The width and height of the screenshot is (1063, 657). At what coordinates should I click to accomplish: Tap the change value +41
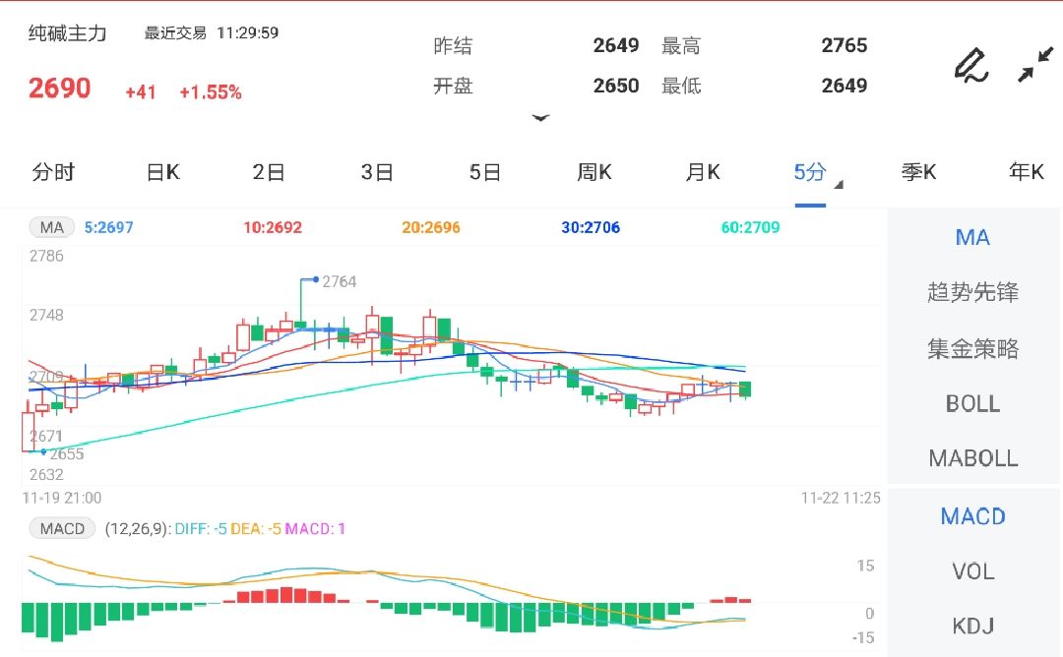coord(141,92)
